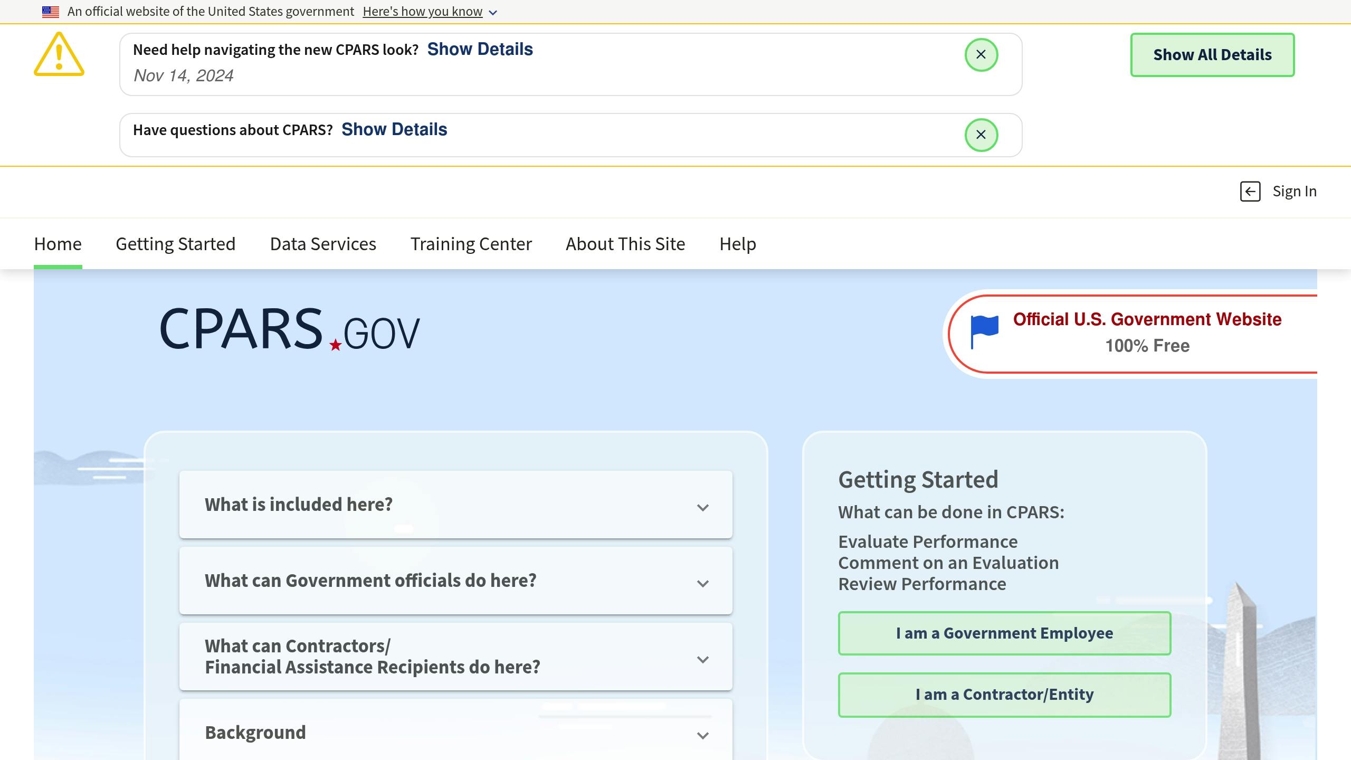Click the Show All Details button
The height and width of the screenshot is (760, 1351).
[1212, 55]
